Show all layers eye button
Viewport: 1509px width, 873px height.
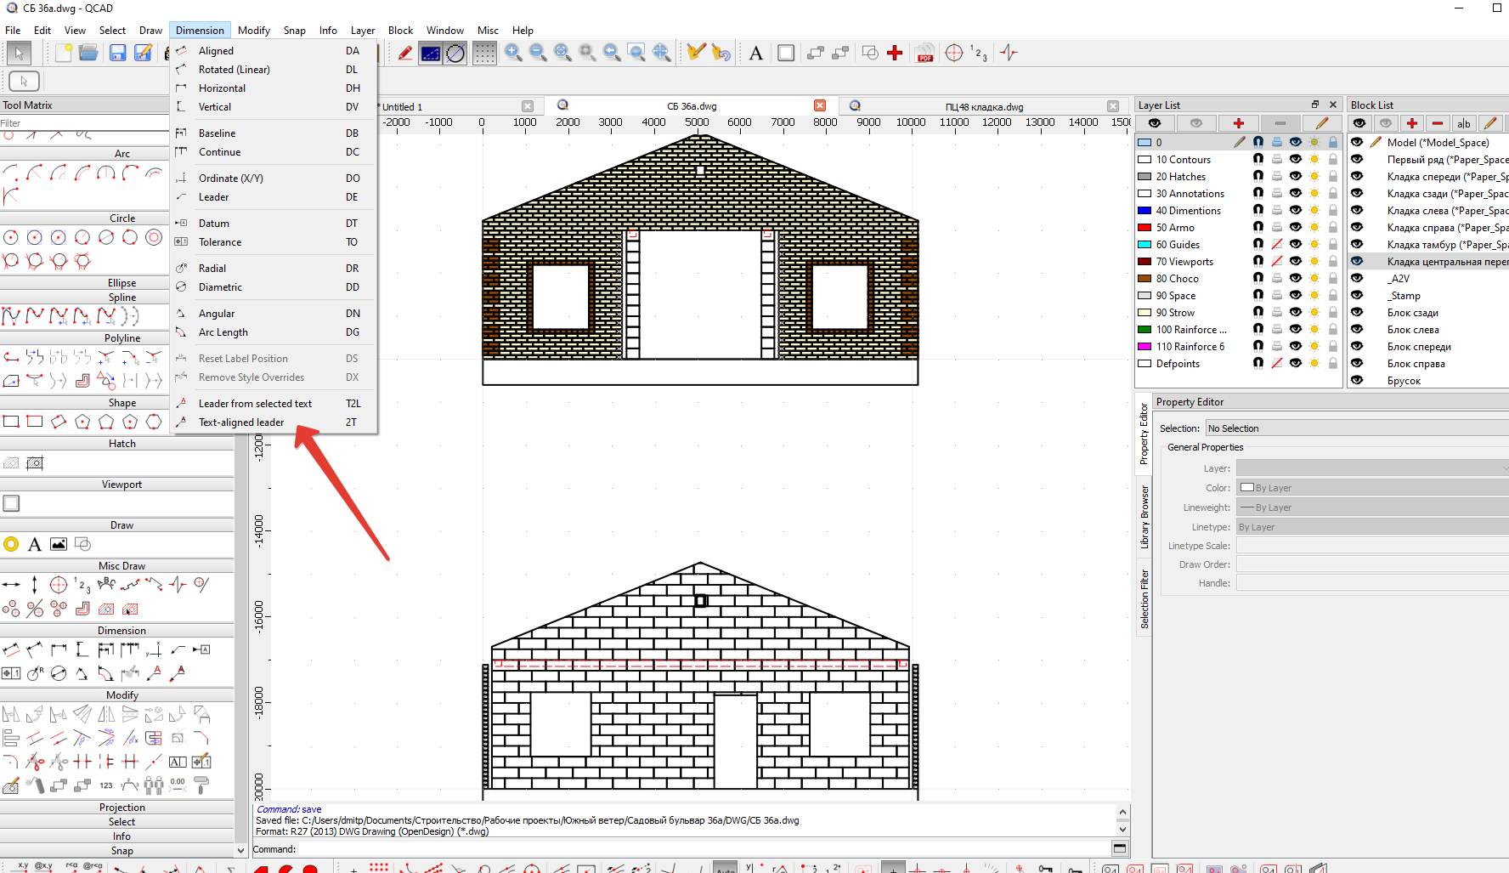click(1155, 123)
